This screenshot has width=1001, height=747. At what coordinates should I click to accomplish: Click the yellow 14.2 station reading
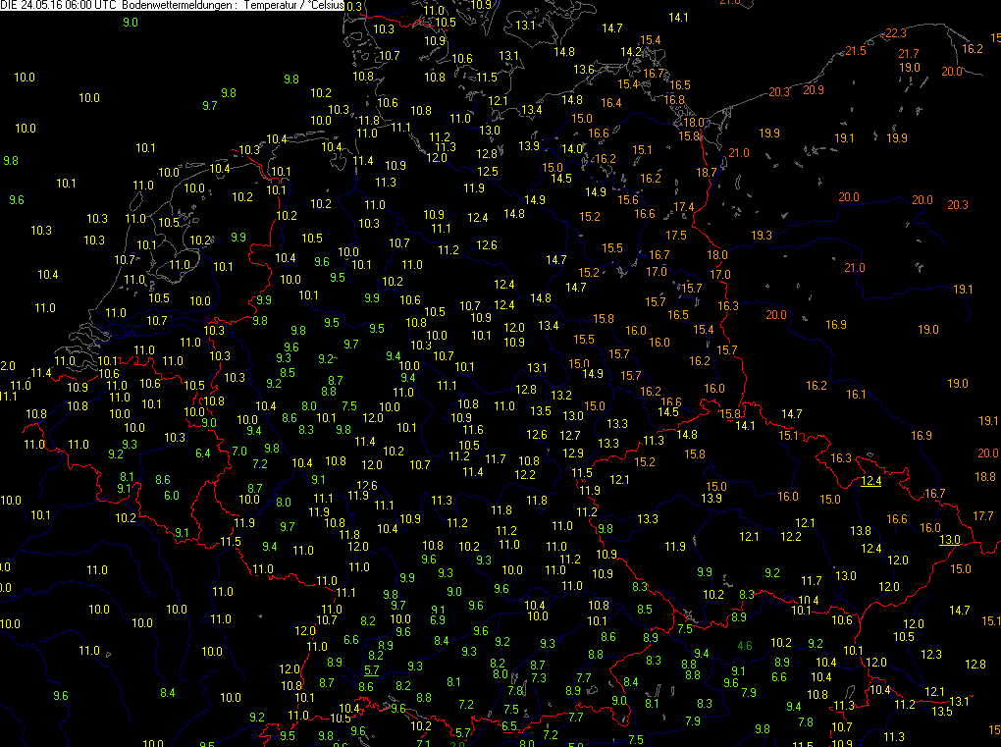(x=630, y=51)
